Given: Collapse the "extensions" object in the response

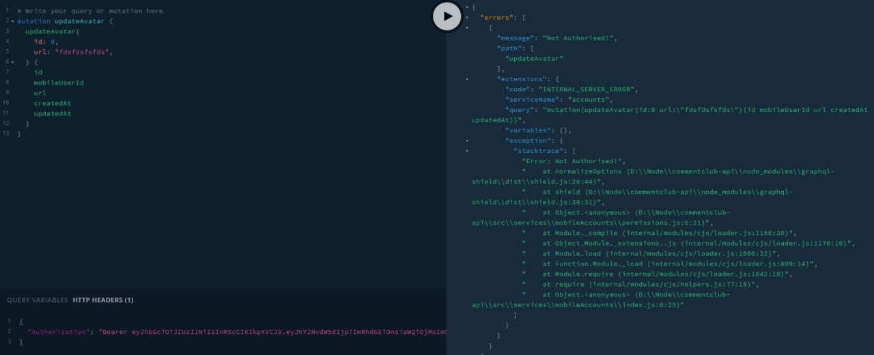Looking at the screenshot, I should tap(467, 79).
